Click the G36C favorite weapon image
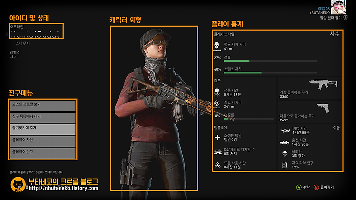This screenshot has height=200, width=356. click(323, 84)
